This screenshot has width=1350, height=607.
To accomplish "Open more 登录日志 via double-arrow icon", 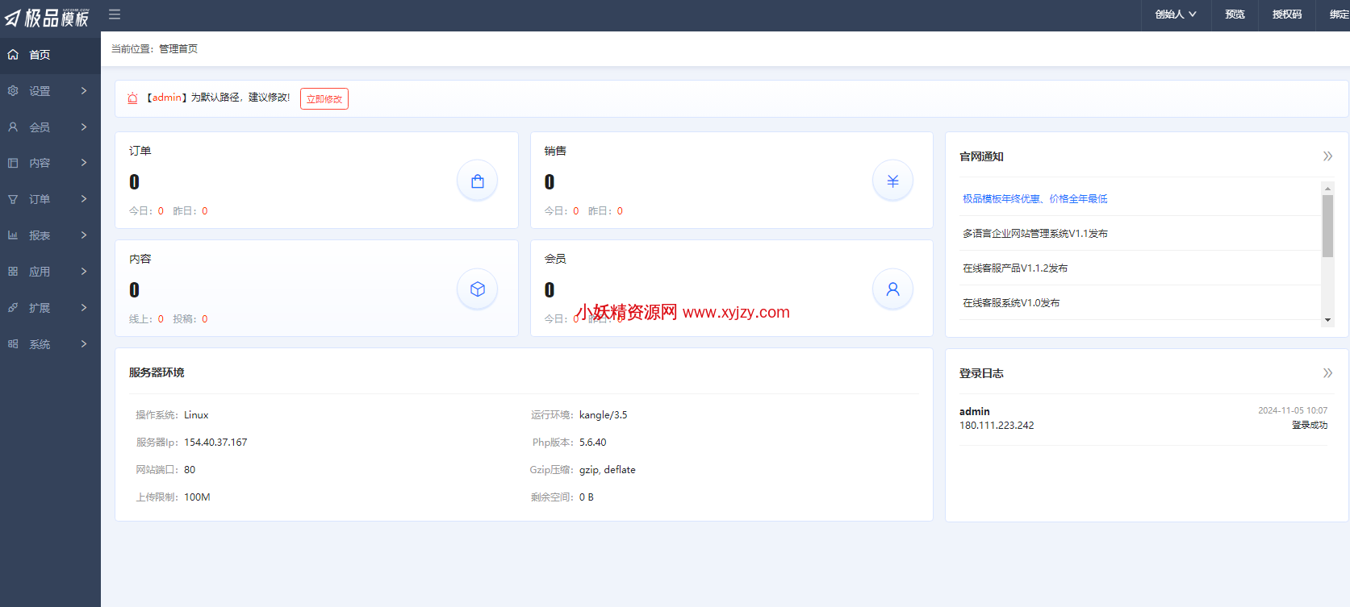I will (x=1327, y=373).
